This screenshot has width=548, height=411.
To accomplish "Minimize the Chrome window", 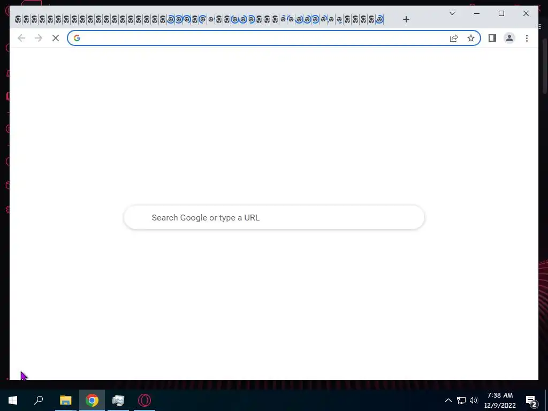I will (477, 13).
